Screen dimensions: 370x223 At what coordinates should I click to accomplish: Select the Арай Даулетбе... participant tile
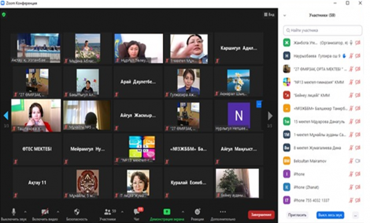tap(138, 82)
